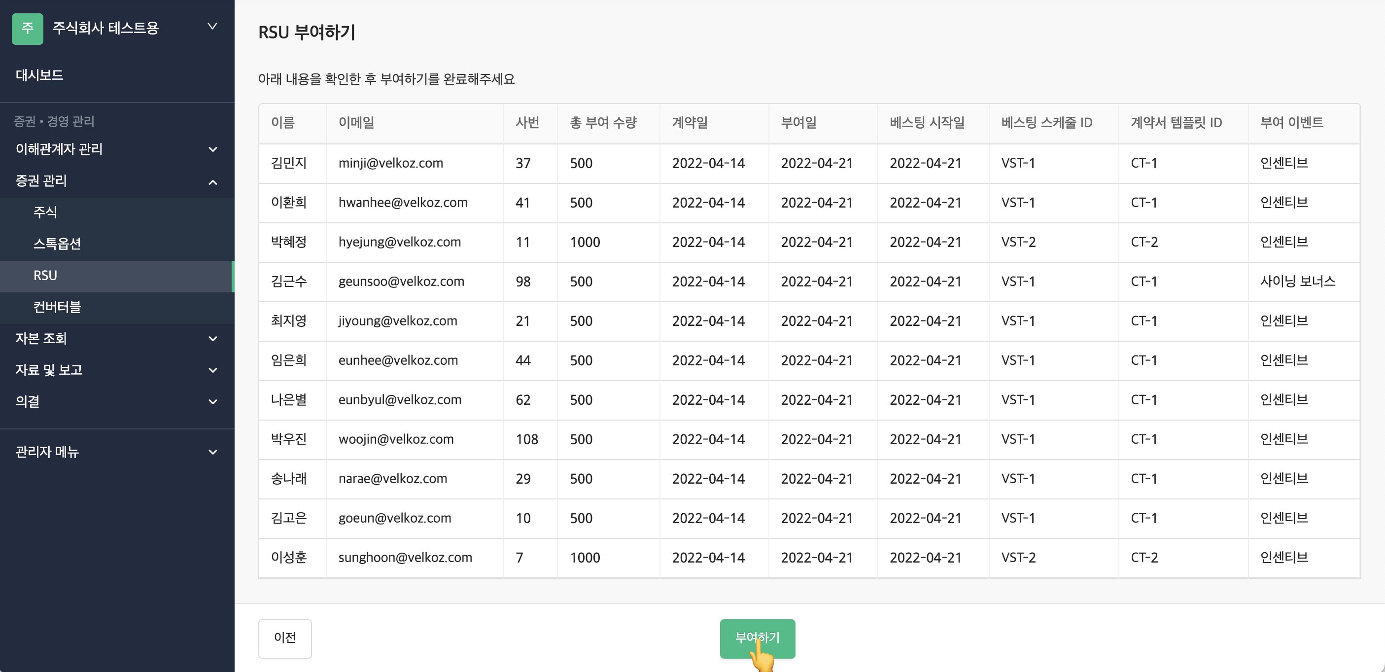Open the company switcher dropdown arrow
Viewport: 1385px width, 672px height.
pyautogui.click(x=212, y=26)
